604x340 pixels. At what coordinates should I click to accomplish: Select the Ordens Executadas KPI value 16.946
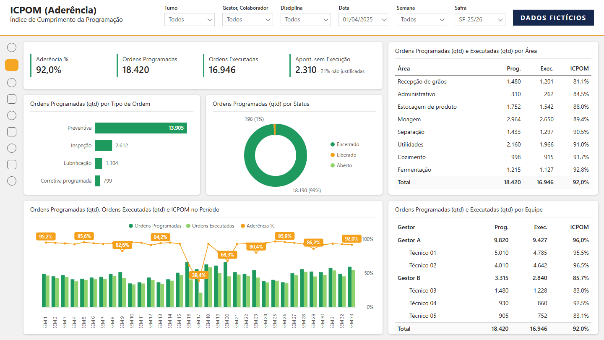point(222,70)
